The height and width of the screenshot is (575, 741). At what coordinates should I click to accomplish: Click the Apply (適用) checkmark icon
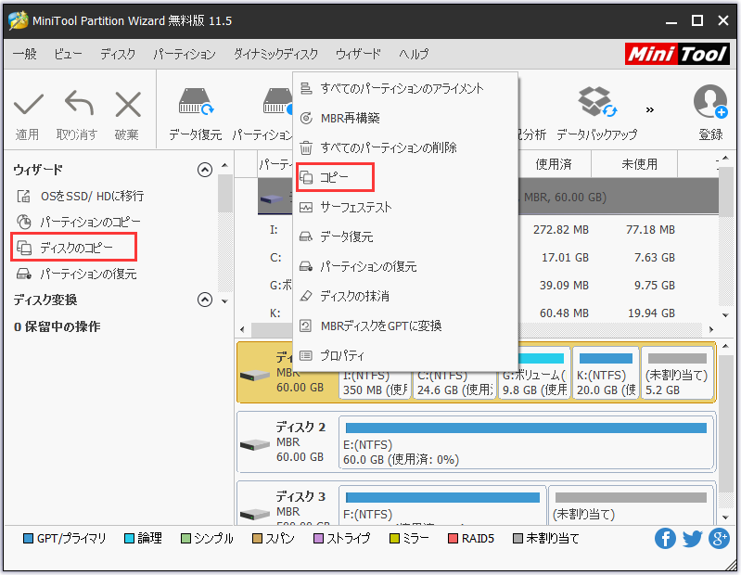click(29, 104)
